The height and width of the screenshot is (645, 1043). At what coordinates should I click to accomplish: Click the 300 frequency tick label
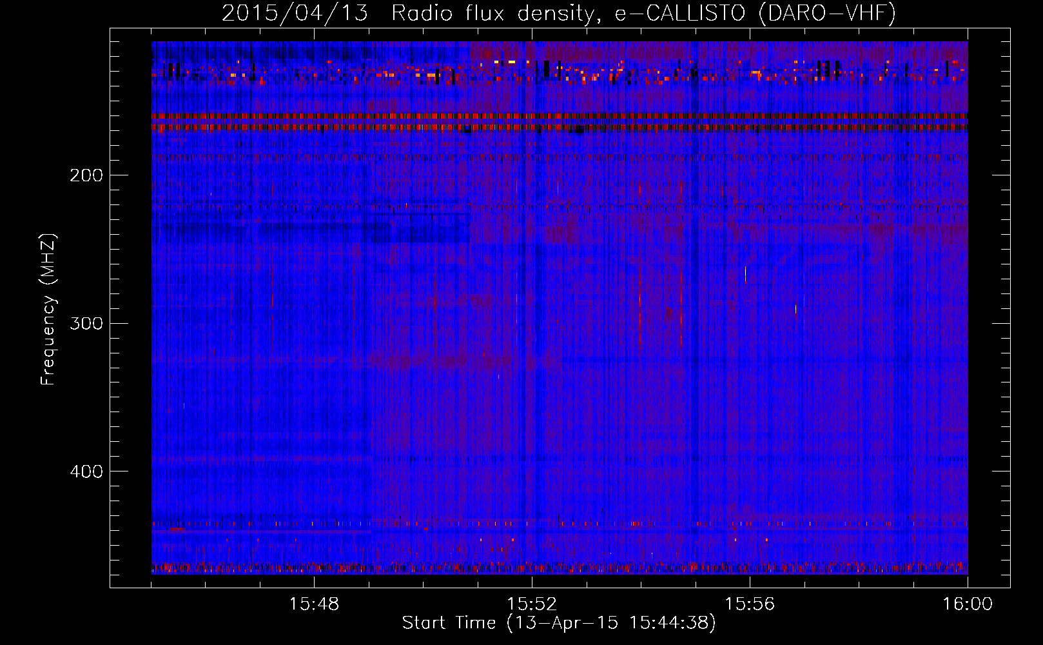86,323
